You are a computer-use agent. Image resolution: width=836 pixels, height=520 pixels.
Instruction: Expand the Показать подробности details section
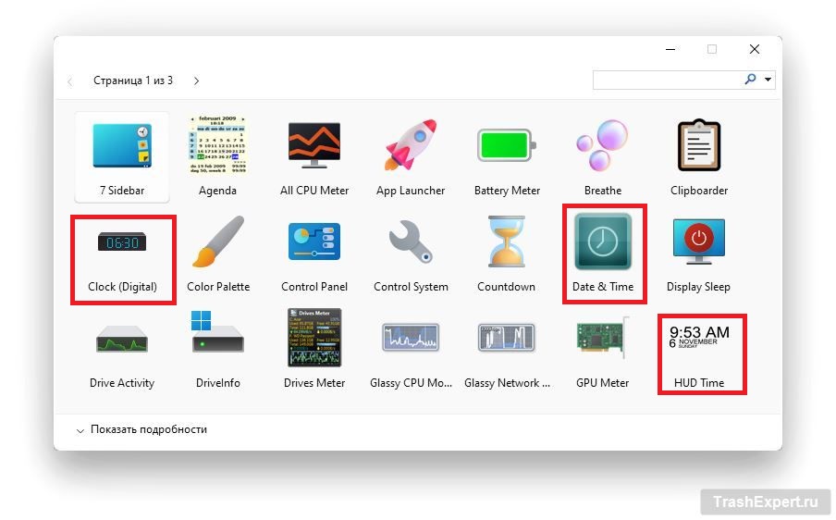click(141, 429)
